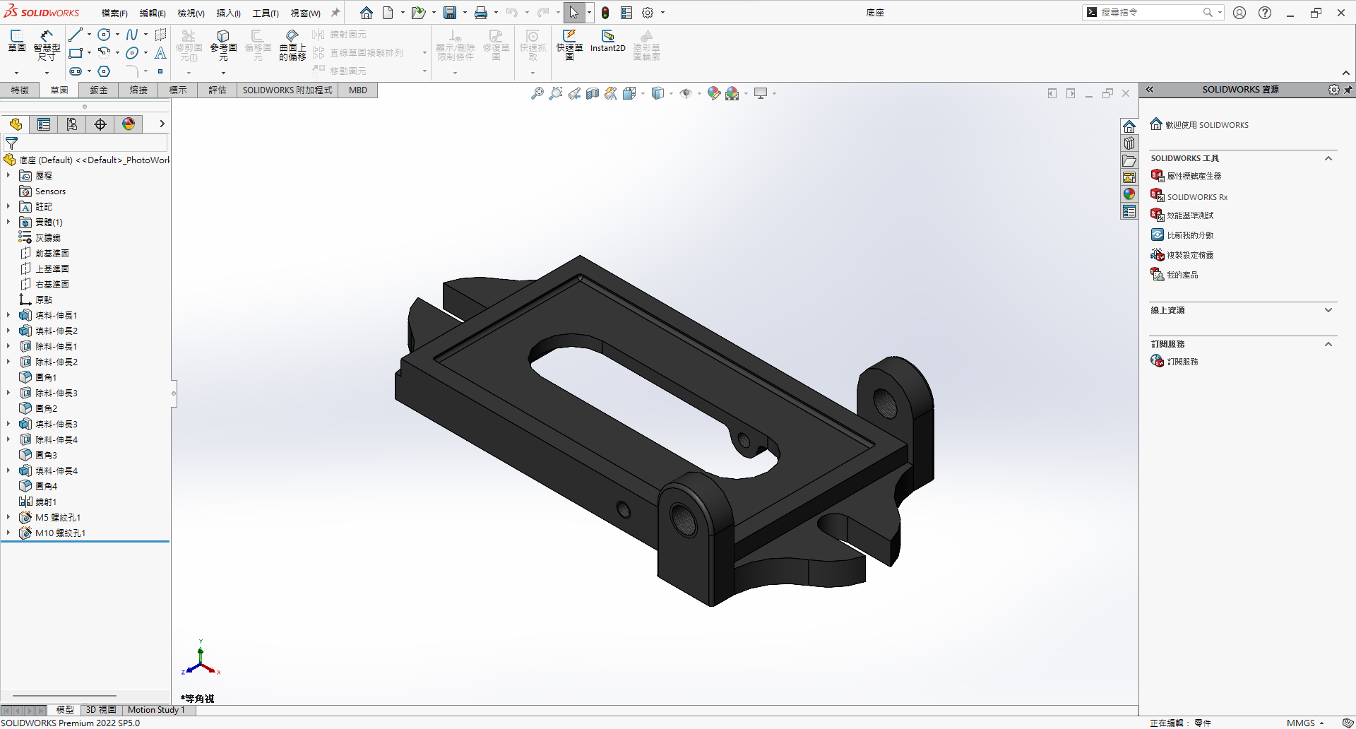Open the 檔案(F) menu
The width and height of the screenshot is (1356, 729).
pos(114,13)
